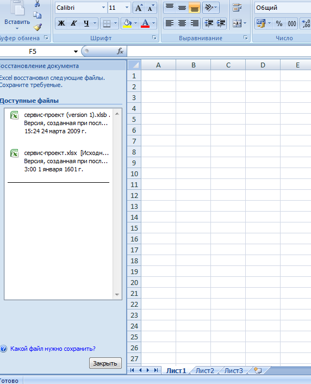Click increase decimal places icon

306,23
